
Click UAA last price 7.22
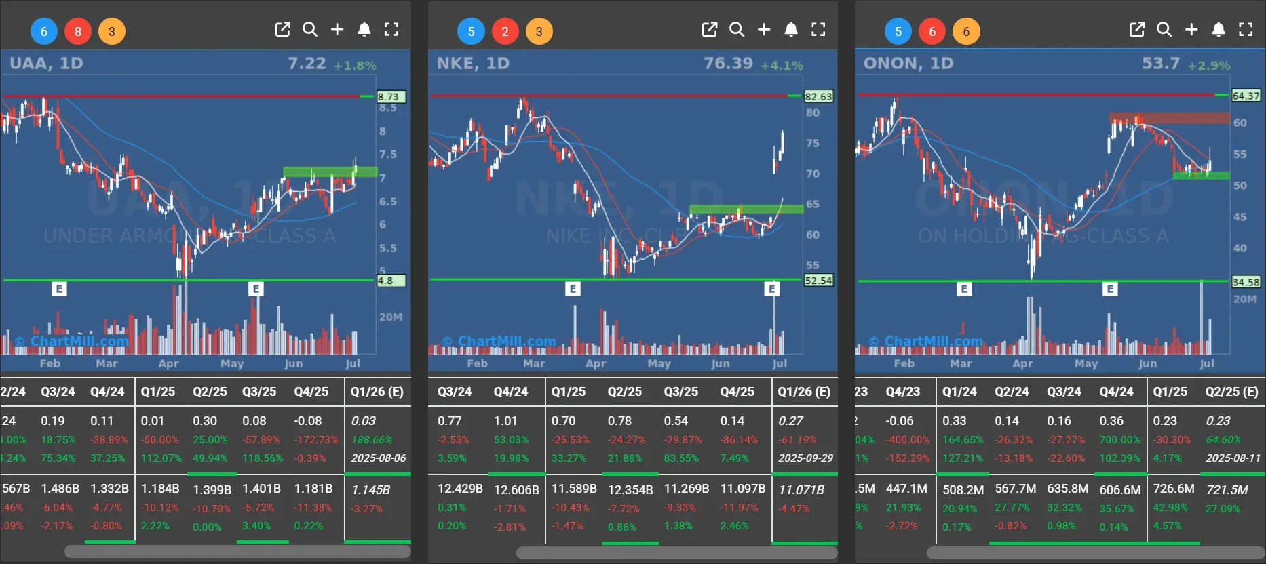coord(307,63)
